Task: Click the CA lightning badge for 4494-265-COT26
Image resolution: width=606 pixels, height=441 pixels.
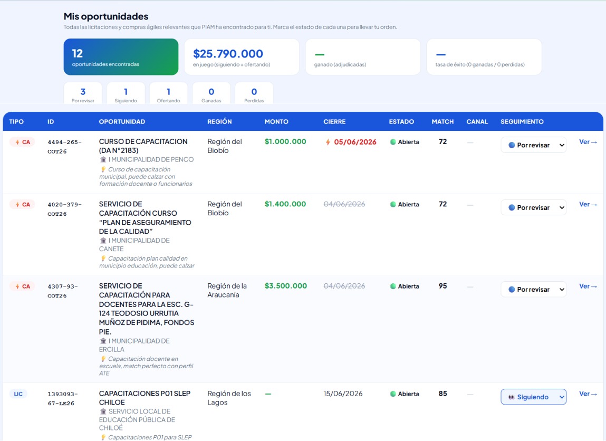Action: 23,142
